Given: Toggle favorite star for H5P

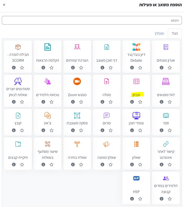Looking at the screenshot, I should click(140, 199).
